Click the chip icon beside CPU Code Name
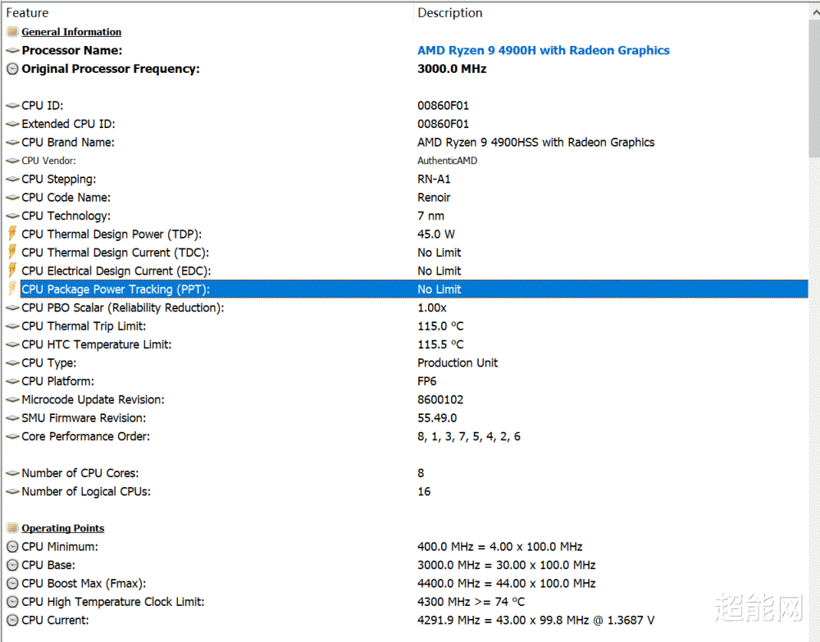 (12, 198)
